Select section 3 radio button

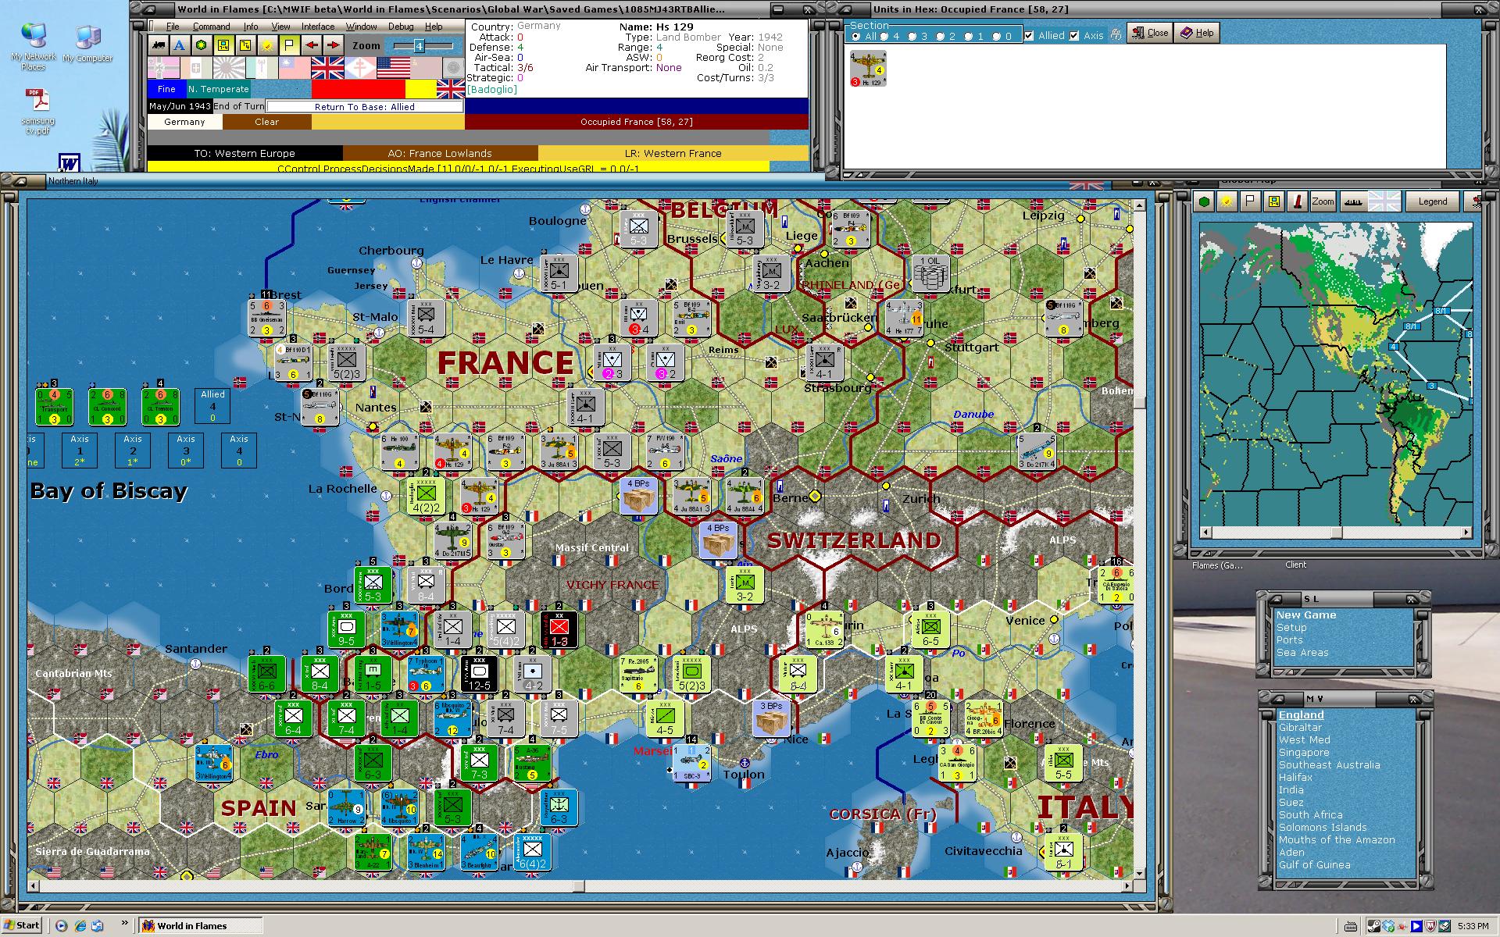tap(912, 36)
